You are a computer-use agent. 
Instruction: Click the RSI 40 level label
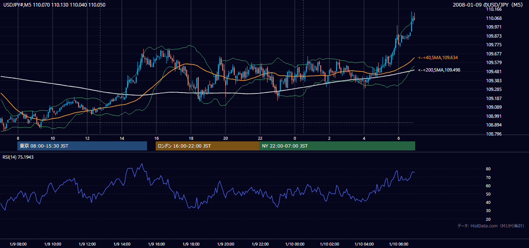click(x=488, y=202)
